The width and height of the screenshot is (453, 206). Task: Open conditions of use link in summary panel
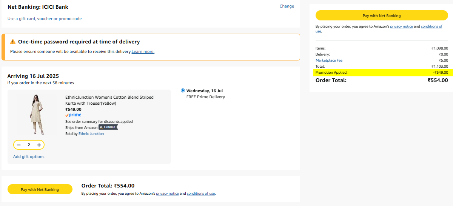pos(431,26)
